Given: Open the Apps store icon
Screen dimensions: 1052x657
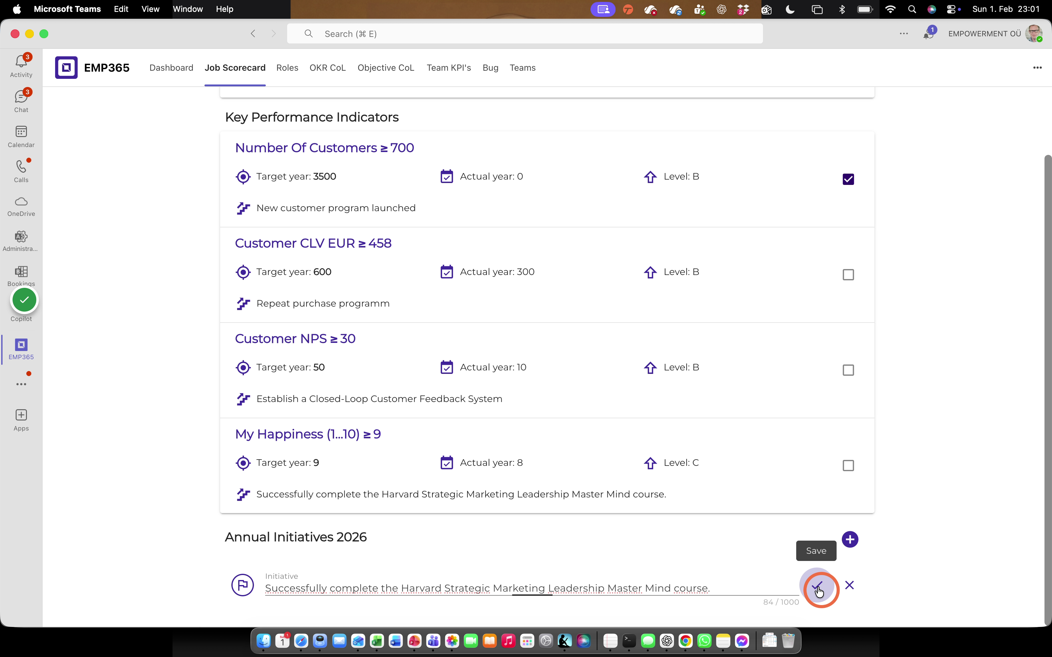Looking at the screenshot, I should coord(21,420).
